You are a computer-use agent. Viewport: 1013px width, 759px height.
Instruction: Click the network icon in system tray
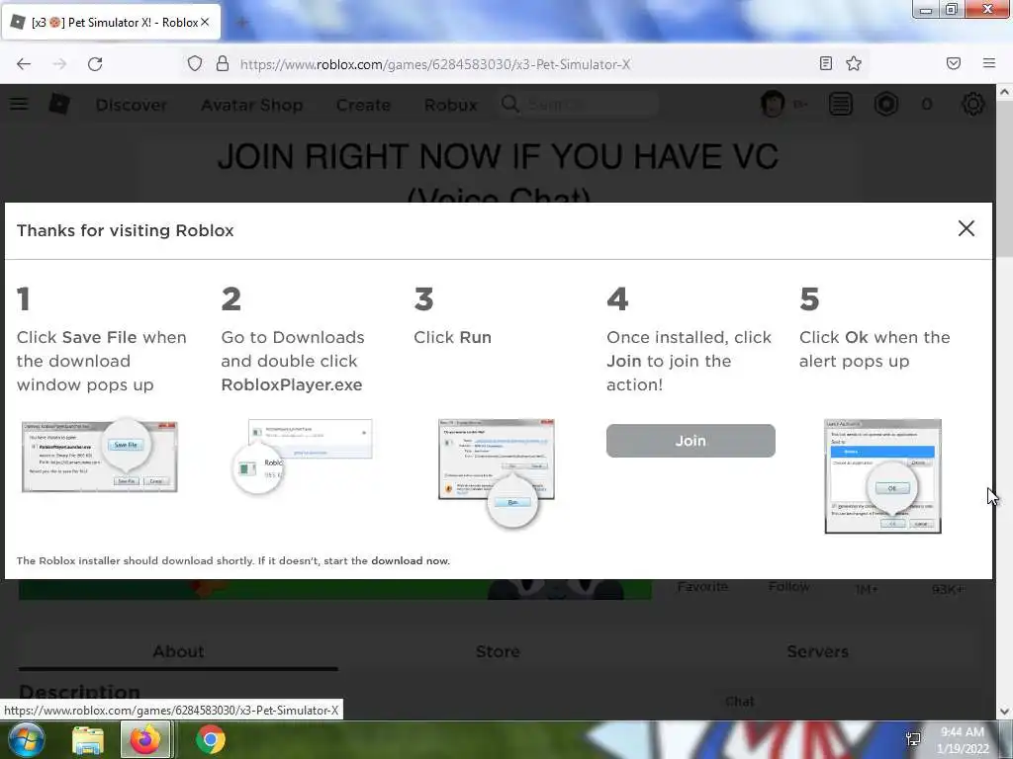pyautogui.click(x=913, y=739)
